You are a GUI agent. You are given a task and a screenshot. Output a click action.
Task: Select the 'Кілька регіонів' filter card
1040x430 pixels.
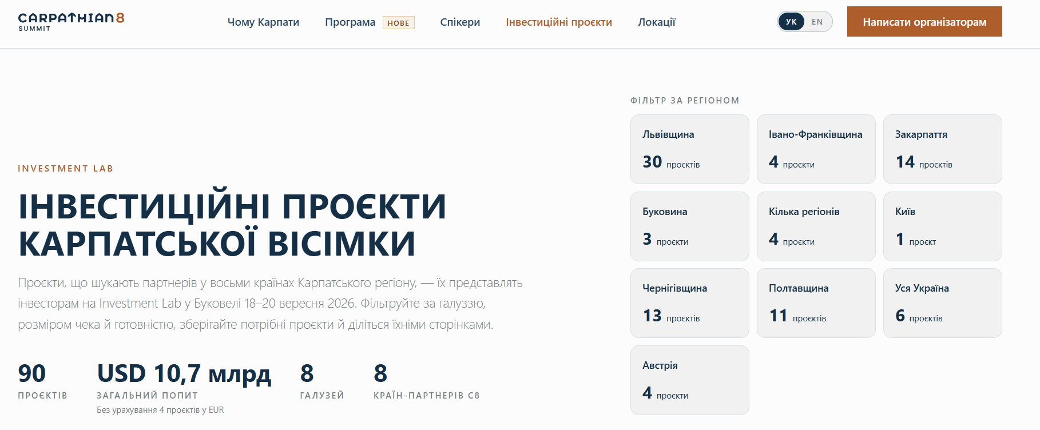[x=816, y=226]
